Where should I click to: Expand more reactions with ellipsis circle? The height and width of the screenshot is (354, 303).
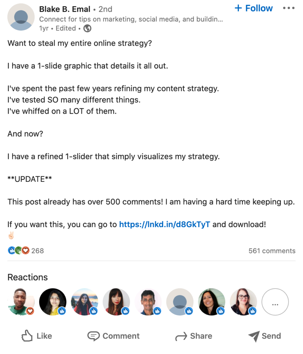(275, 302)
